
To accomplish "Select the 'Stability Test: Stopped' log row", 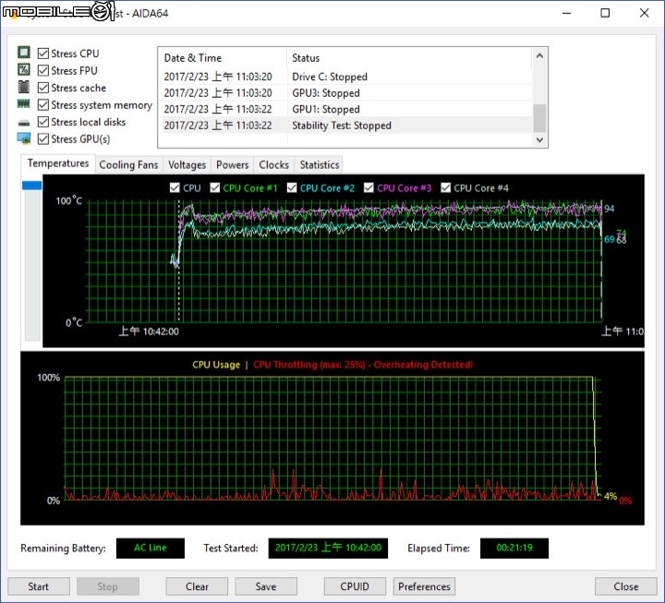I will pyautogui.click(x=345, y=126).
